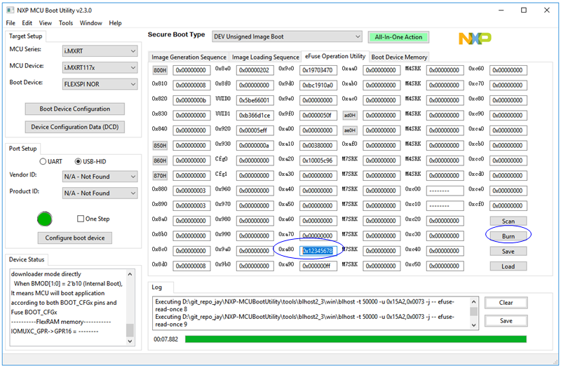Click the 860H fuse button
Image resolution: width=561 pixels, height=368 pixels.
[x=160, y=161]
